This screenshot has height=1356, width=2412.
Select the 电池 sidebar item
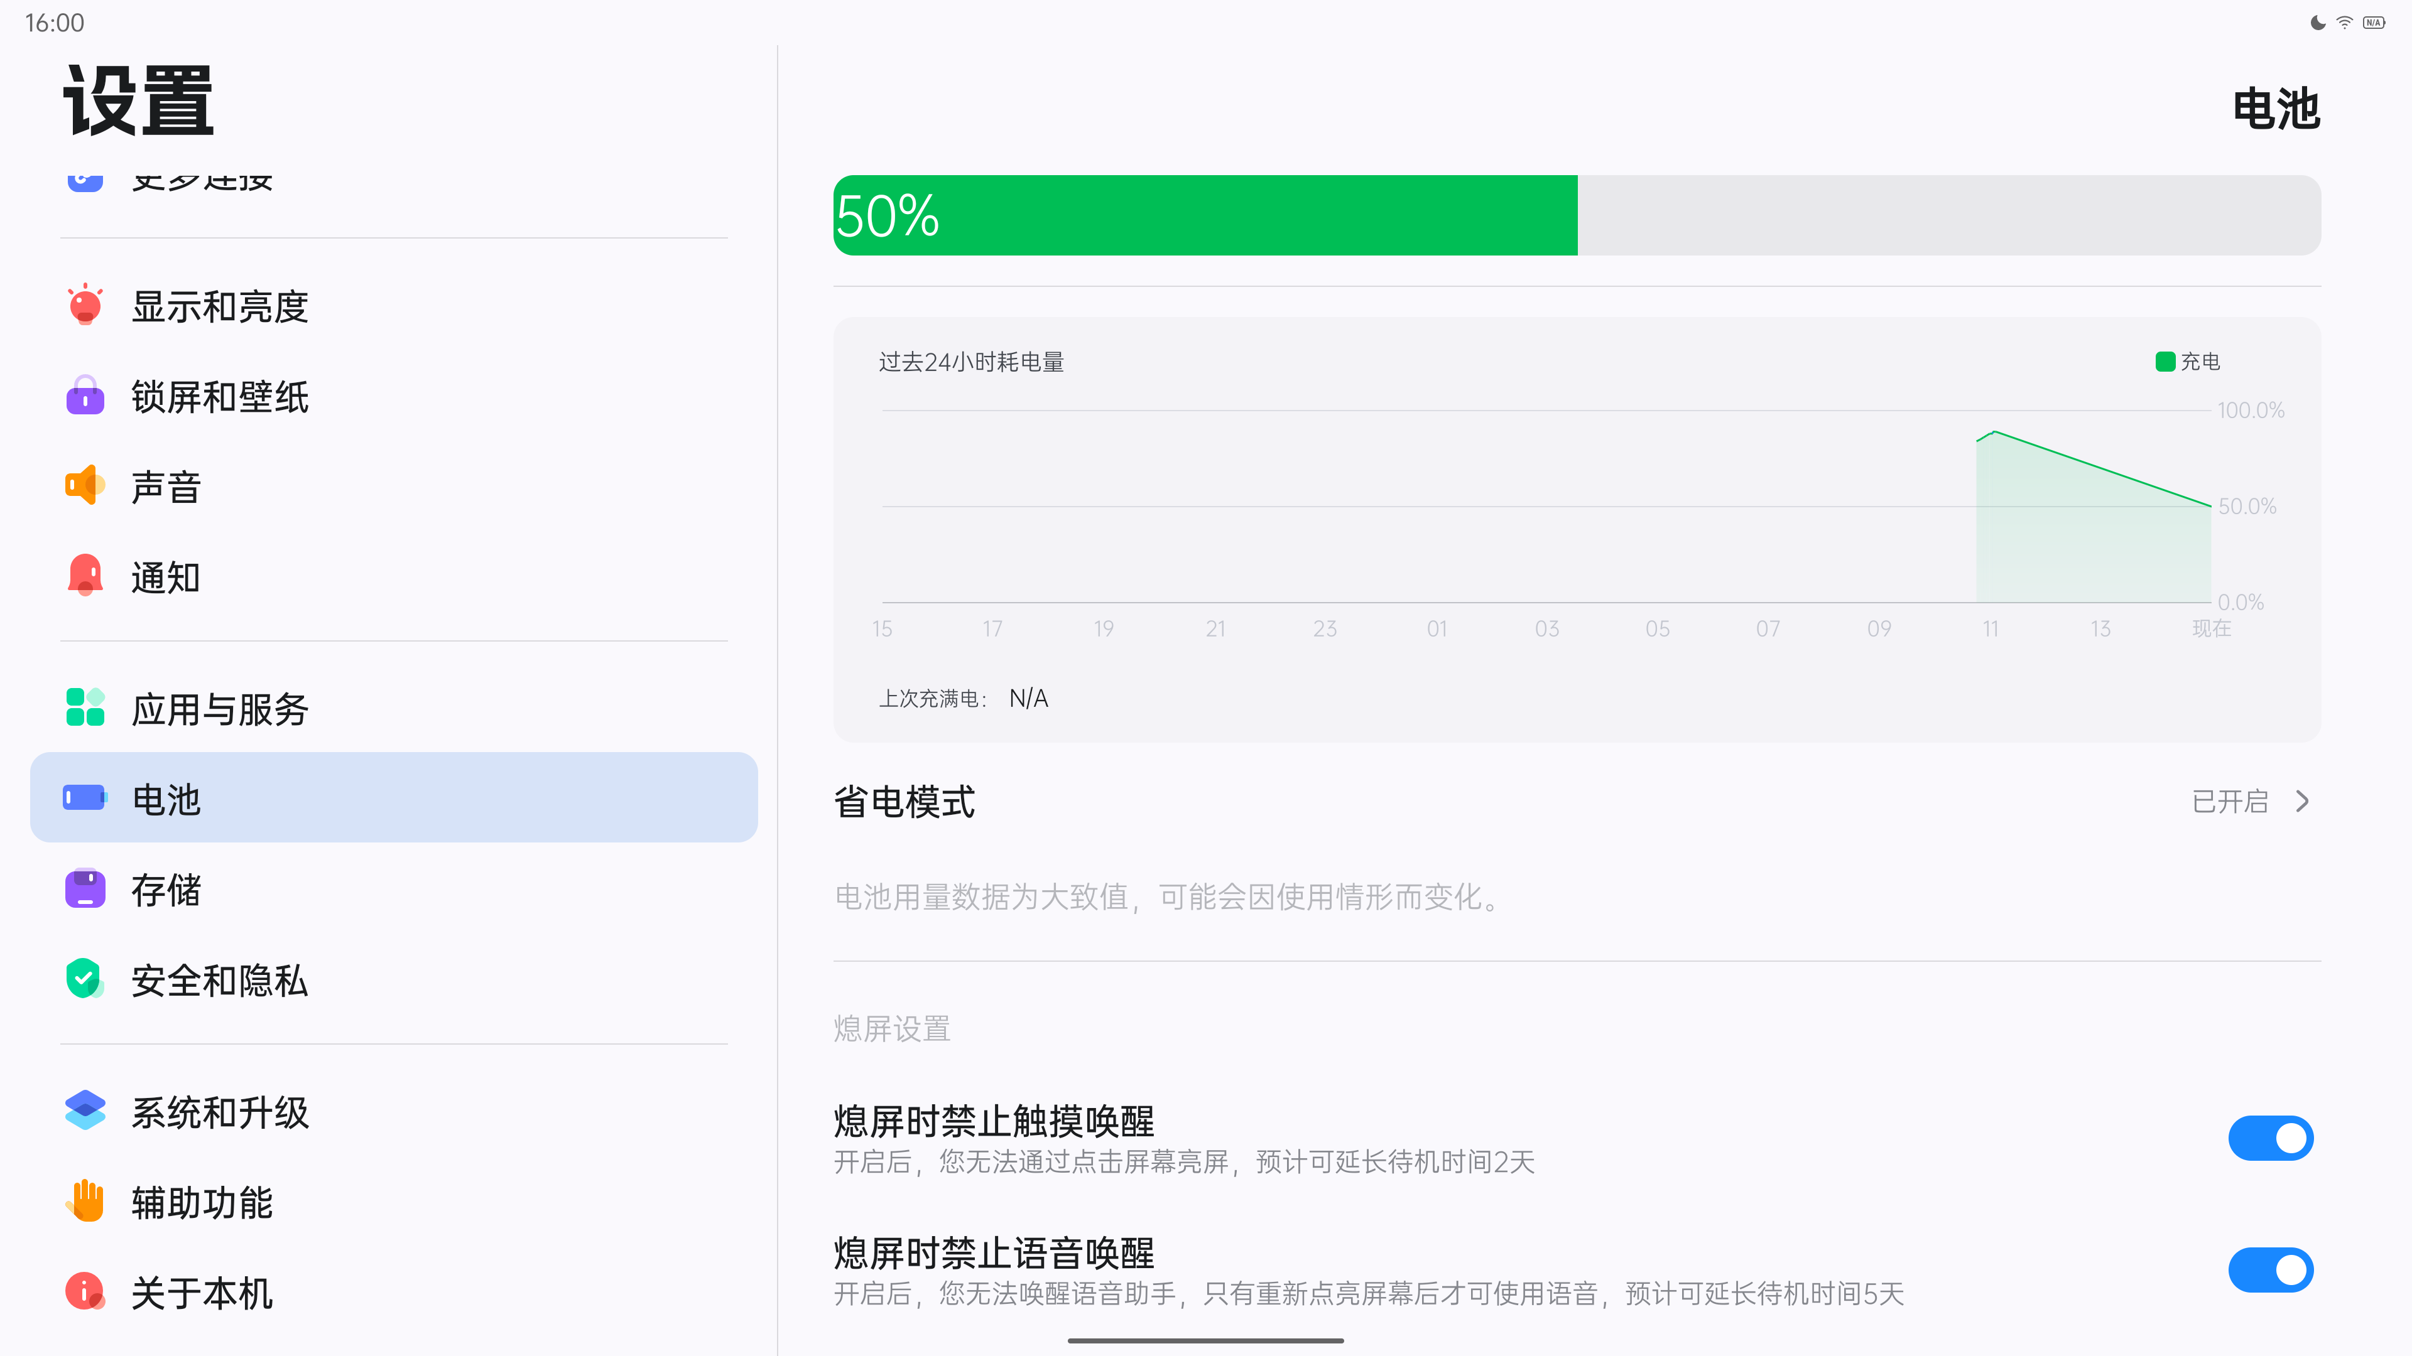pyautogui.click(x=393, y=797)
